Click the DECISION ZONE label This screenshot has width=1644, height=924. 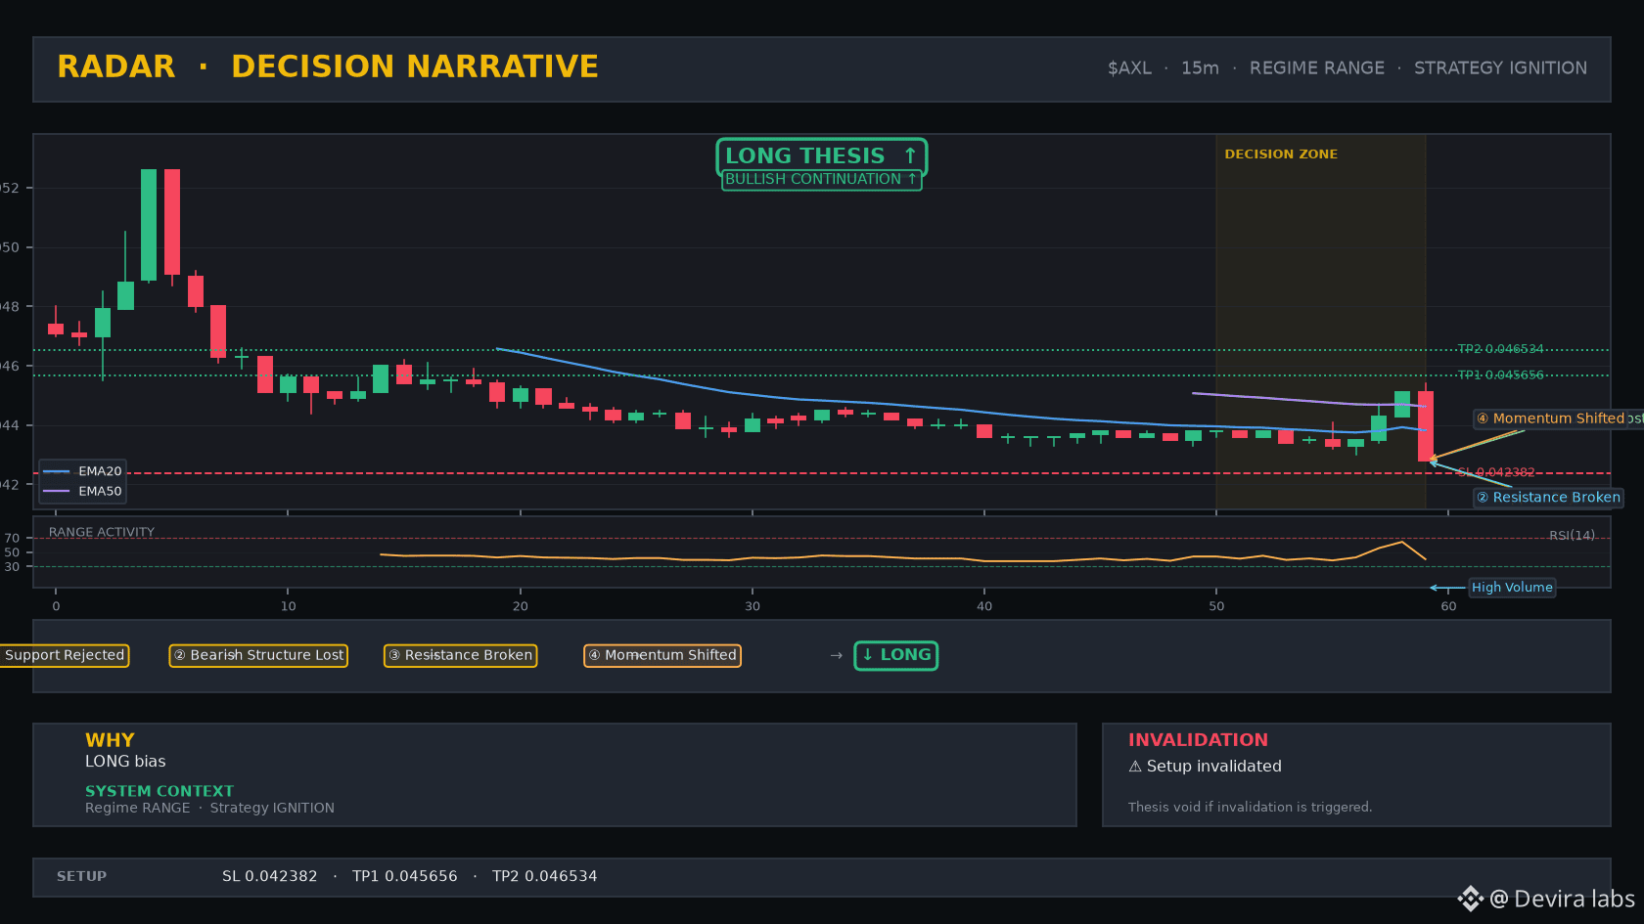pyautogui.click(x=1280, y=154)
